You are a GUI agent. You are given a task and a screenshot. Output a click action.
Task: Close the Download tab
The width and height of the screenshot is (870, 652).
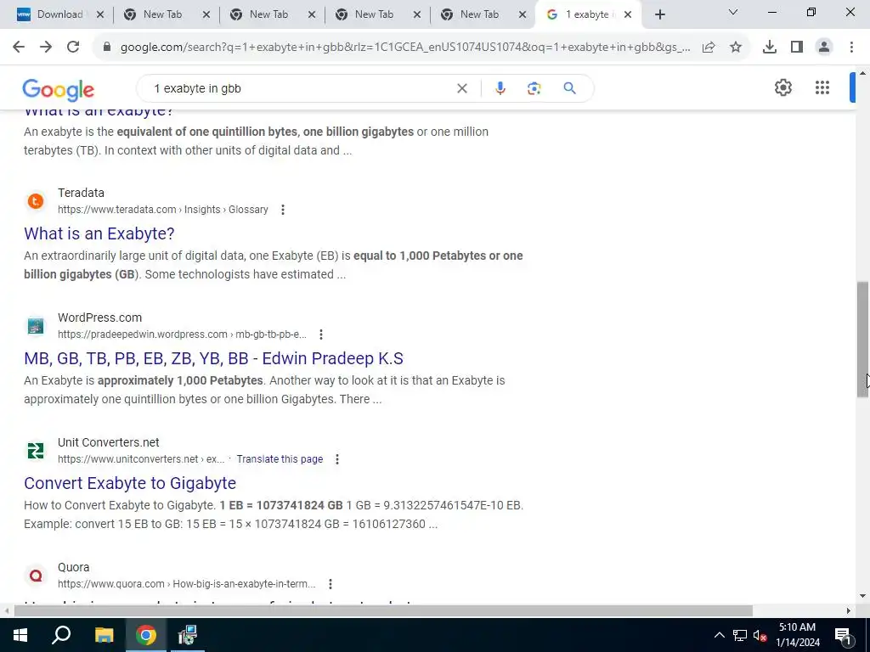coord(100,15)
